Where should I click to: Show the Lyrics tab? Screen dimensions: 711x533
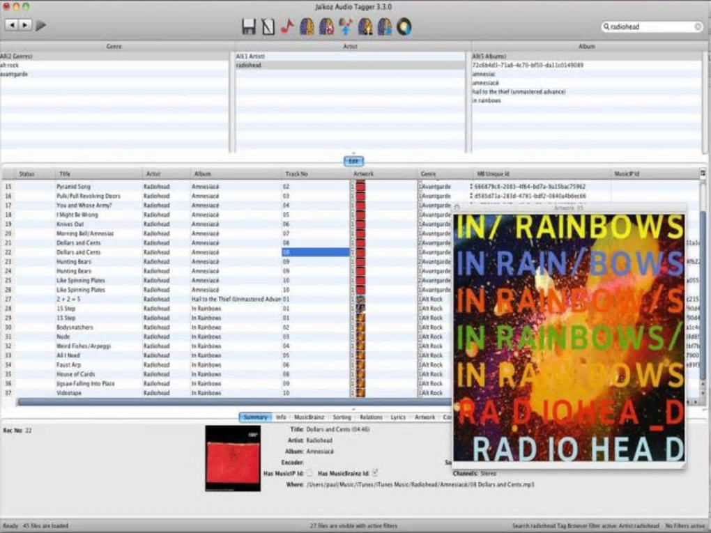398,417
